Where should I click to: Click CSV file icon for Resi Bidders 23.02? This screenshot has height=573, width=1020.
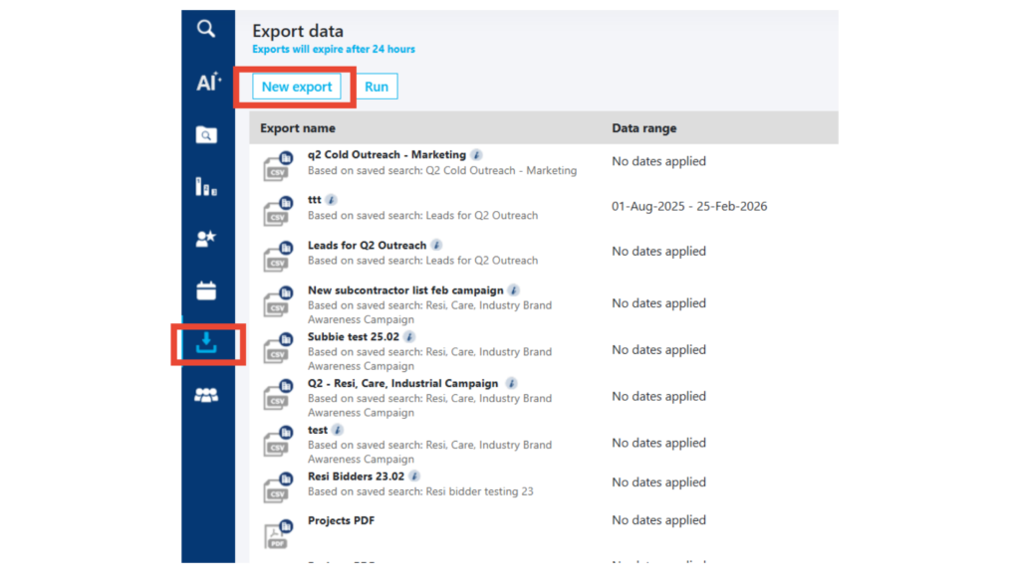[278, 488]
